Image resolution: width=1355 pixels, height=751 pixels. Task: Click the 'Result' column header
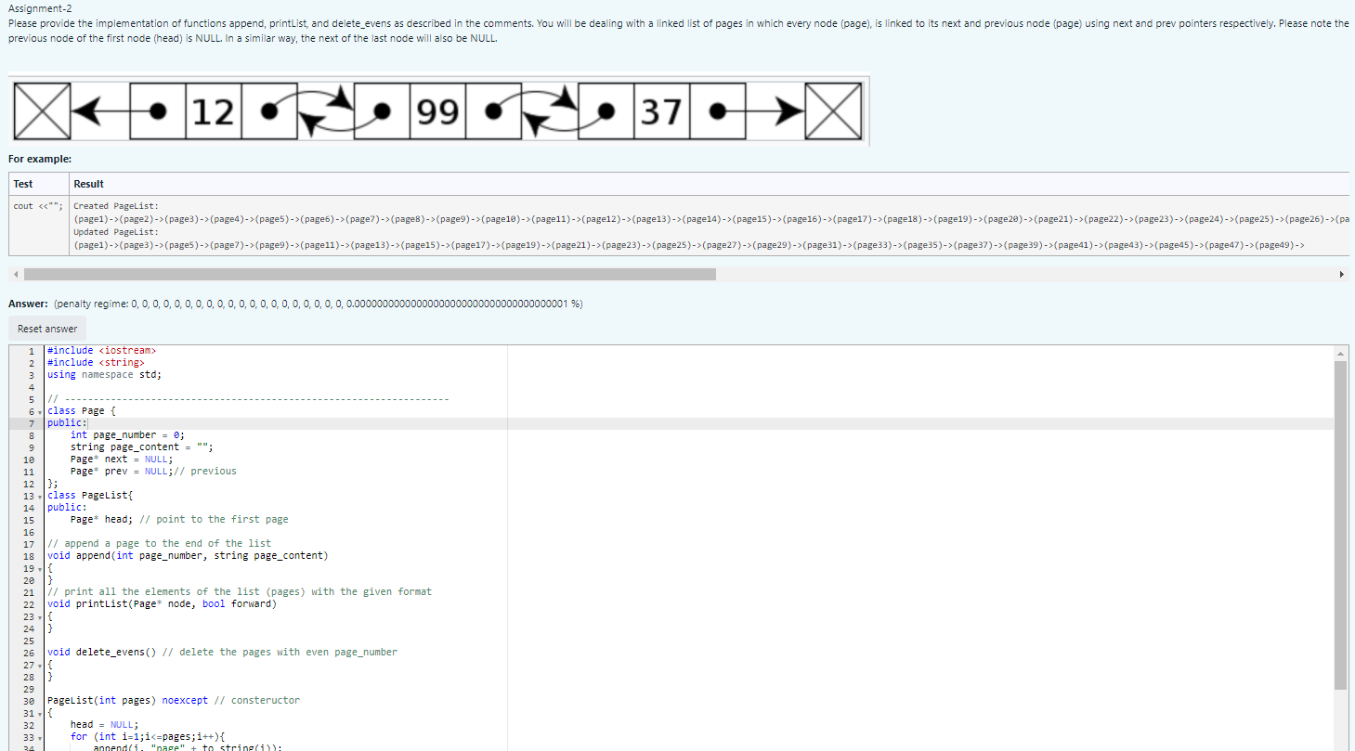tap(88, 184)
